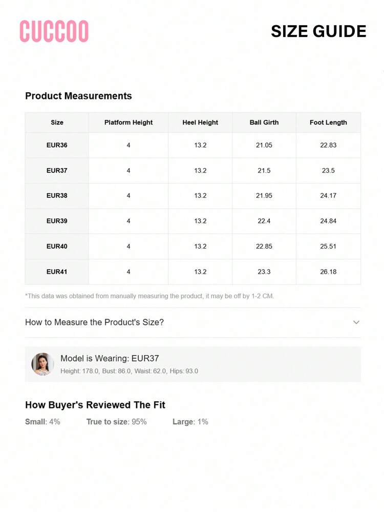The image size is (384, 512).
Task: Select the EUR36 size row
Action: coord(57,145)
